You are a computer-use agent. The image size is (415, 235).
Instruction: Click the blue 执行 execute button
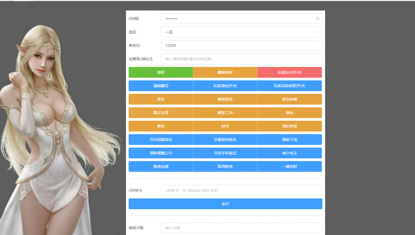pos(225,204)
